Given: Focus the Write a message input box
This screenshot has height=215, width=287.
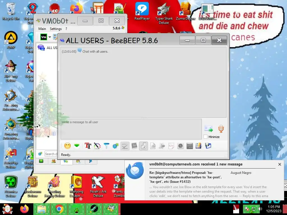Looking at the screenshot, I should pyautogui.click(x=131, y=129).
